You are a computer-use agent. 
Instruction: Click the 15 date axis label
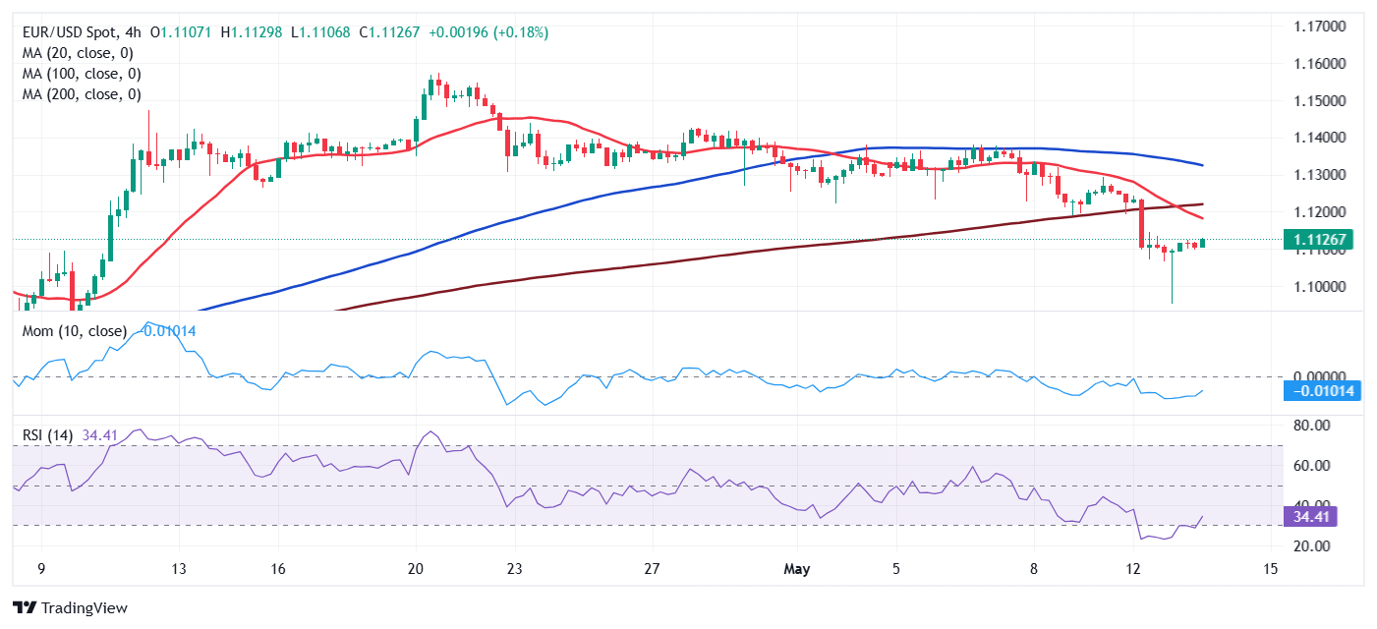pyautogui.click(x=1270, y=568)
